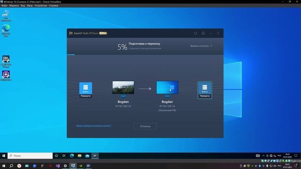
Task: Select the Microsoft Edge desktop shortcut
Action: pyautogui.click(x=6, y=31)
